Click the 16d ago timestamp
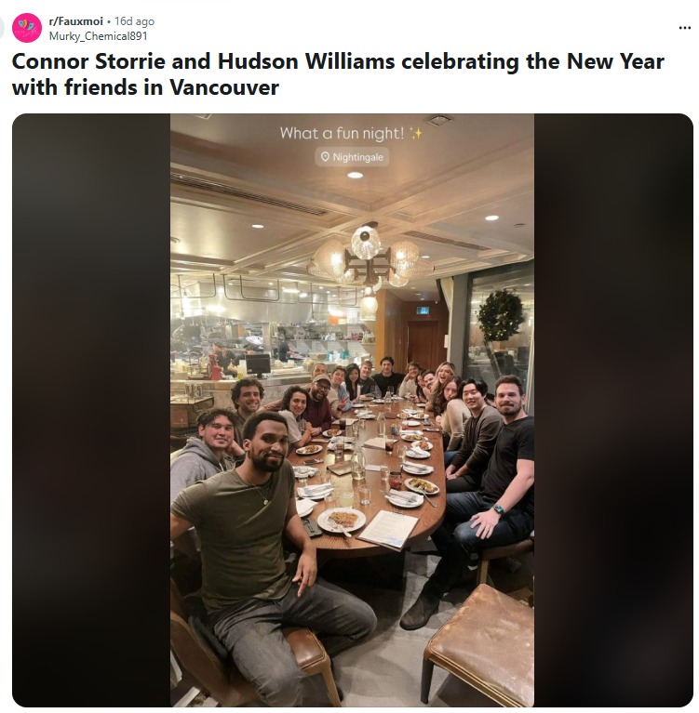Screen dimensions: 699x713 pos(134,21)
